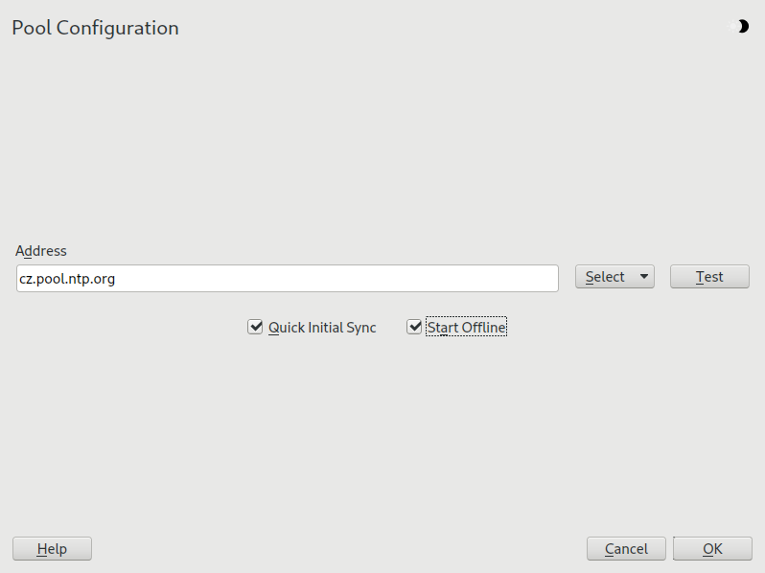
Task: Click the moon icon in top-right corner
Action: click(742, 27)
